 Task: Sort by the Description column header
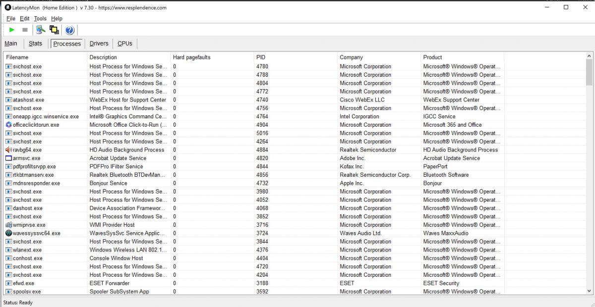128,57
